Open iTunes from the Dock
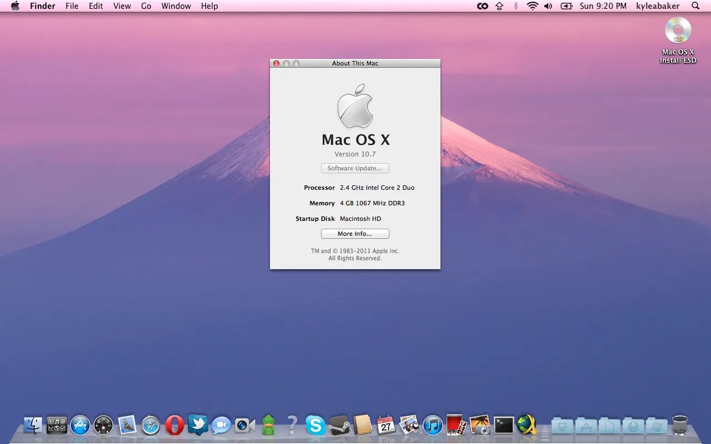The width and height of the screenshot is (711, 444). point(433,425)
